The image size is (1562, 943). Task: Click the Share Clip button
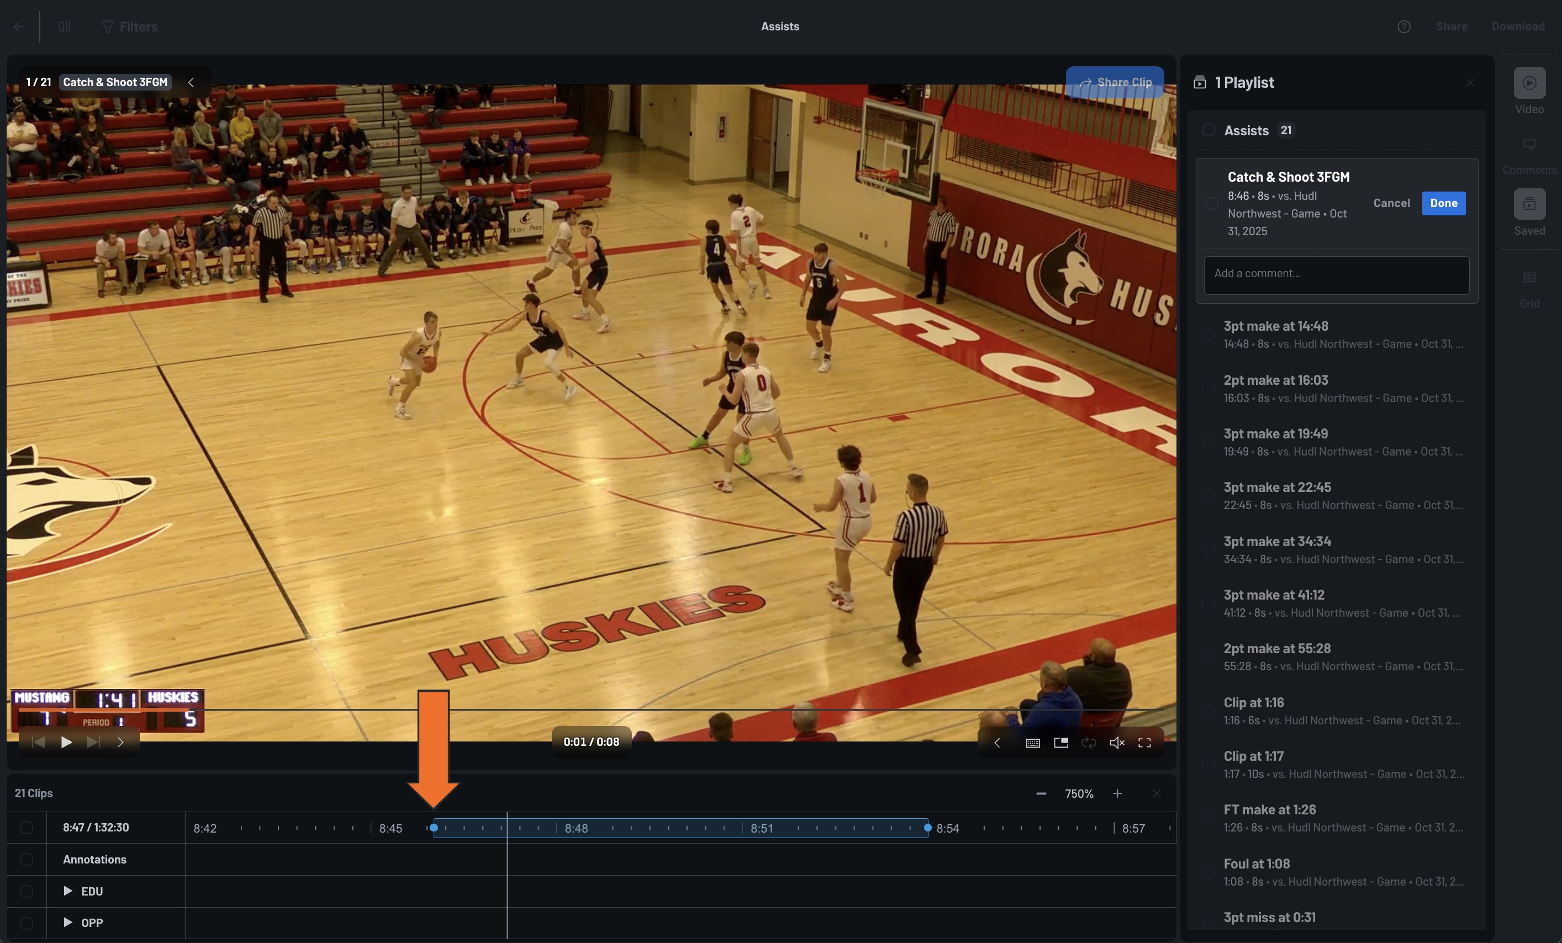click(x=1115, y=82)
